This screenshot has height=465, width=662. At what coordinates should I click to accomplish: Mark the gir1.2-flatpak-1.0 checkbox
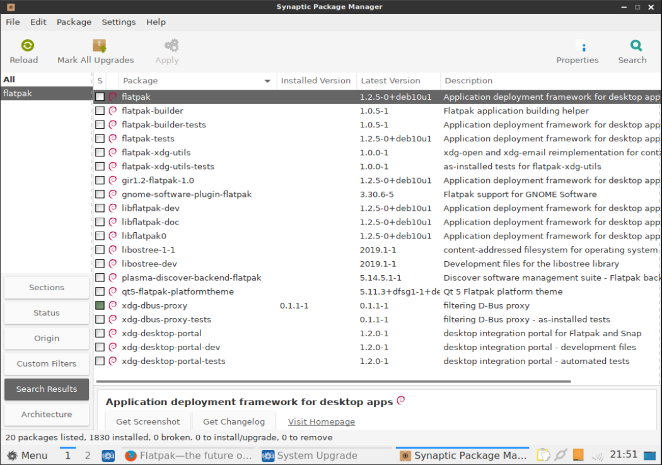100,180
